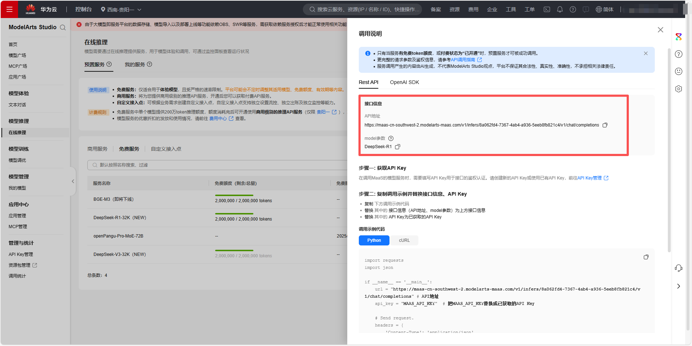Open 文本对话 in sidebar
This screenshot has width=692, height=346.
17,105
